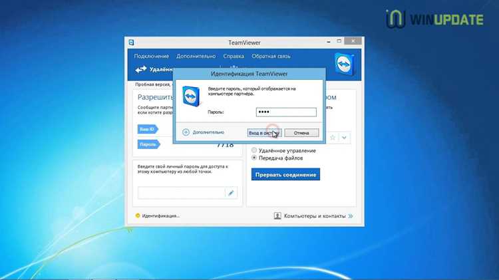This screenshot has width=499, height=280.
Task: Click the Удалённое управление arrows tab icon
Action: tap(141, 69)
